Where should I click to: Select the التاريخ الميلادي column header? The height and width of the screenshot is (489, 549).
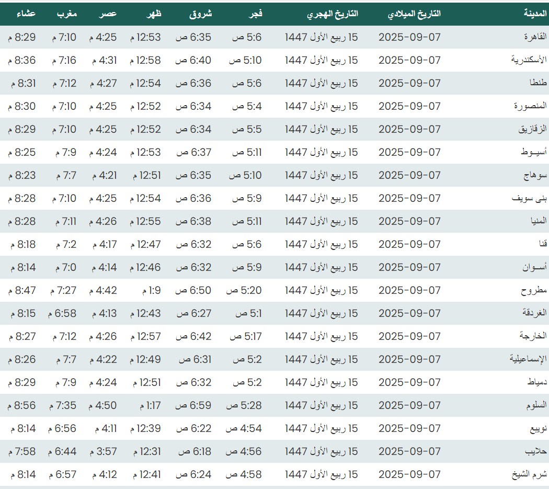[x=414, y=14]
